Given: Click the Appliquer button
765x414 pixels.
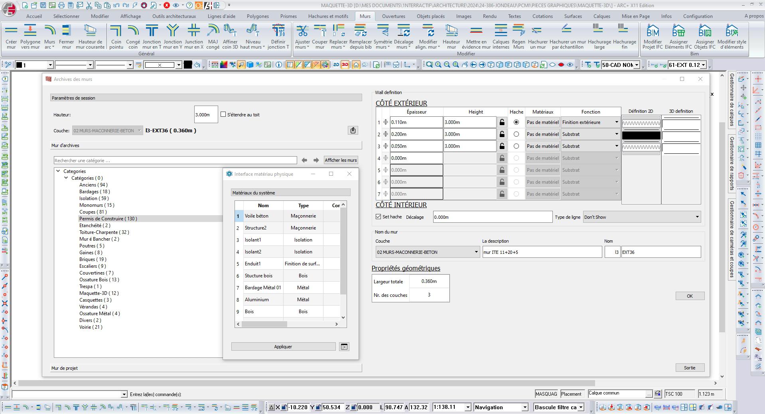Looking at the screenshot, I should [283, 347].
